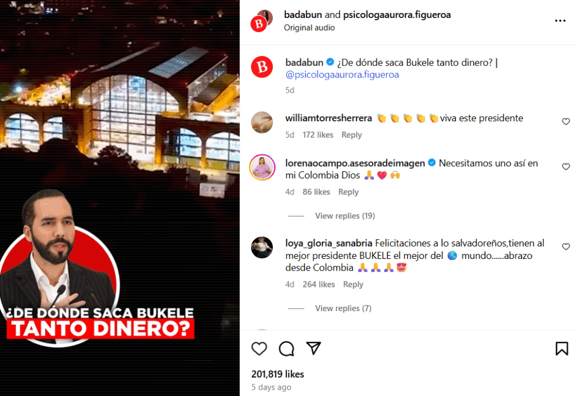The height and width of the screenshot is (396, 575).
Task: Open Original audio link in header
Action: coord(309,28)
